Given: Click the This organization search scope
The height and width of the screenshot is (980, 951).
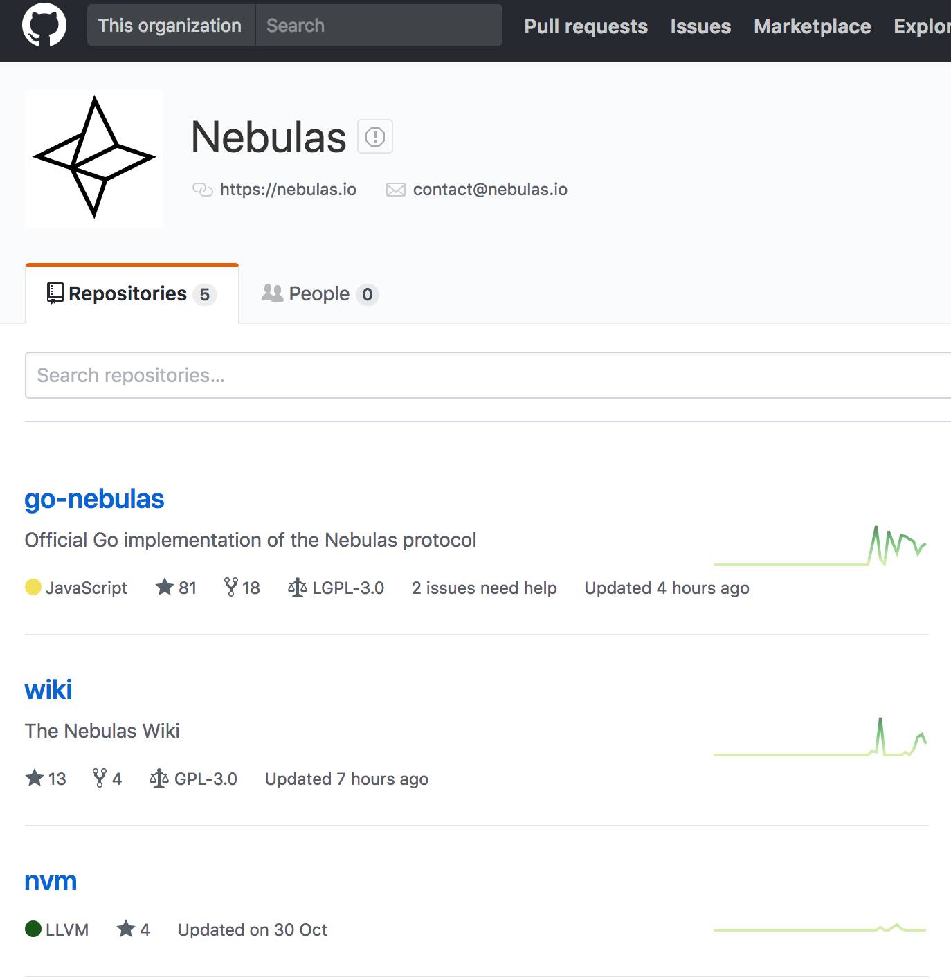Looking at the screenshot, I should tap(170, 26).
